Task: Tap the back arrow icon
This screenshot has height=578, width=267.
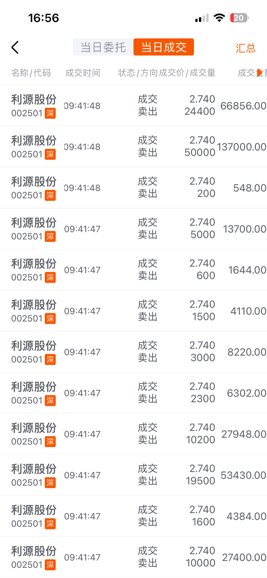Action: point(15,47)
